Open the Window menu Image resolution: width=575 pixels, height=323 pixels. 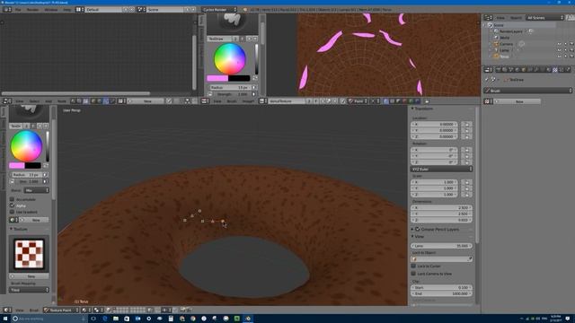pyautogui.click(x=51, y=10)
